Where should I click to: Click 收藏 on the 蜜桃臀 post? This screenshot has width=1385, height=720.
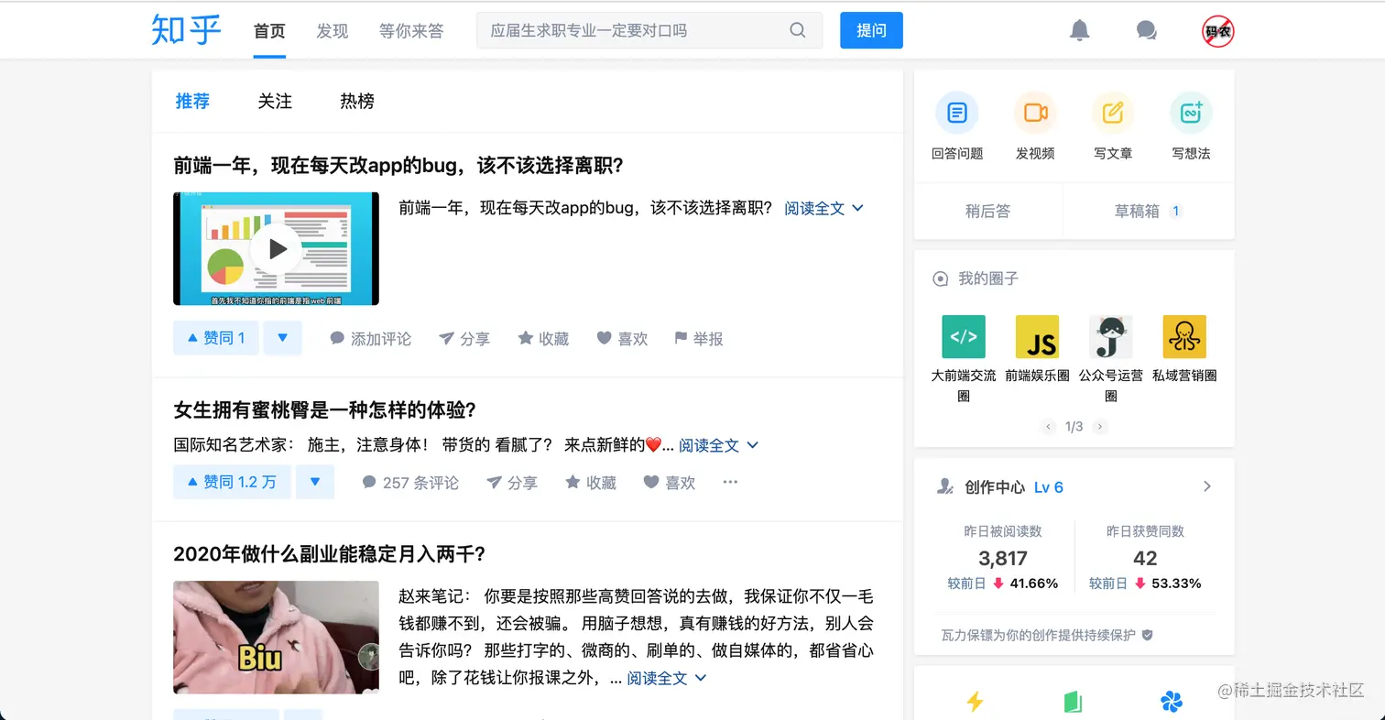tap(591, 482)
